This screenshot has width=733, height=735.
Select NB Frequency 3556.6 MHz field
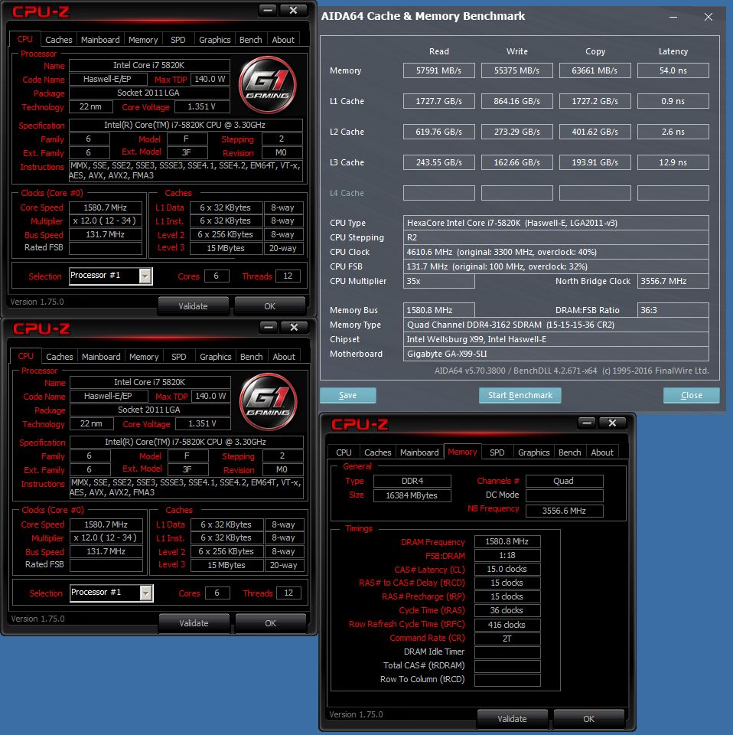click(x=565, y=511)
